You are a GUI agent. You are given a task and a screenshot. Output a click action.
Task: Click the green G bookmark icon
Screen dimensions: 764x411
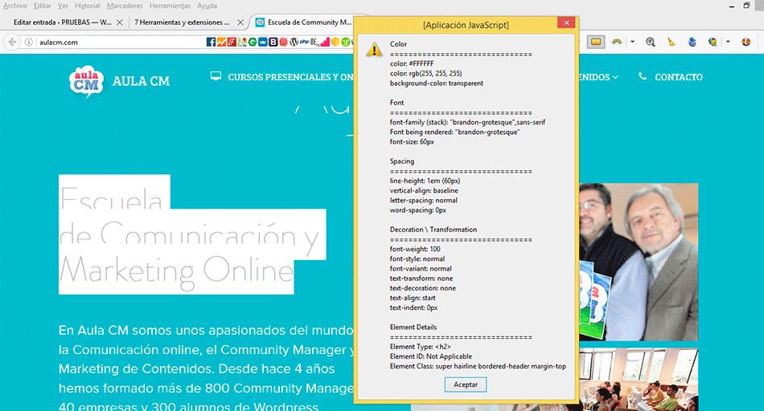pyautogui.click(x=253, y=42)
